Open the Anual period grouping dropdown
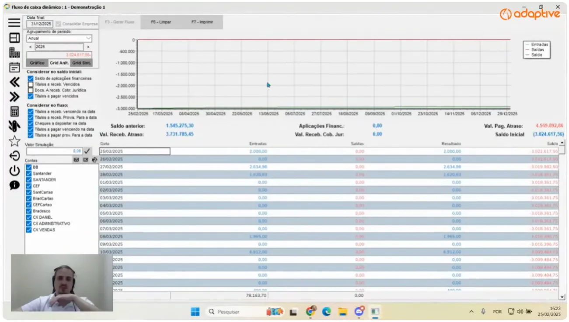 coord(59,38)
